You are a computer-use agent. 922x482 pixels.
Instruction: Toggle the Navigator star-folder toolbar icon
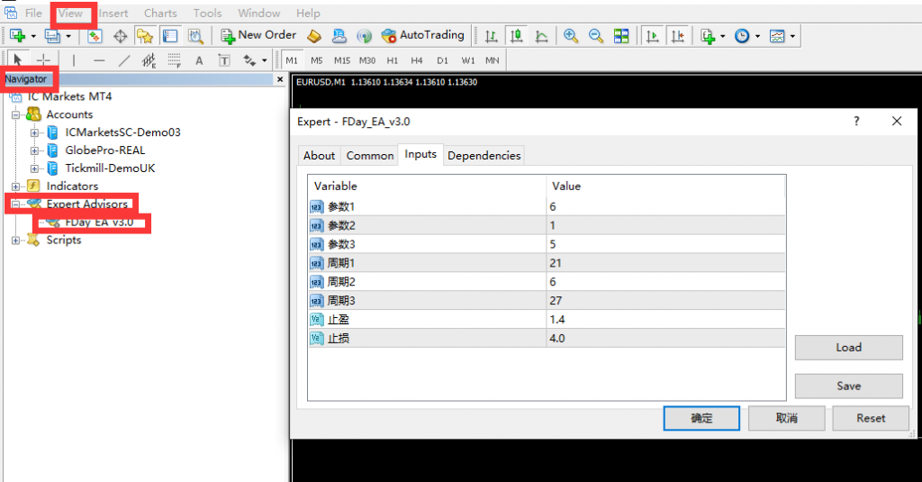[145, 36]
